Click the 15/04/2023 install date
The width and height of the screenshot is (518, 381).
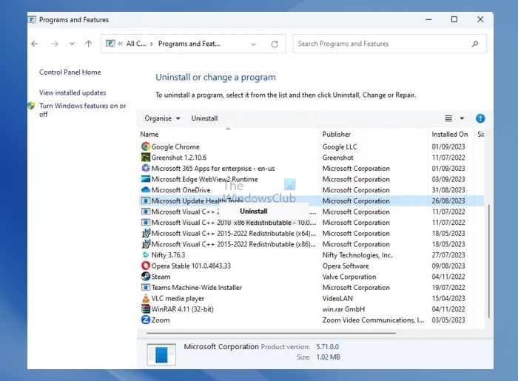(x=448, y=298)
